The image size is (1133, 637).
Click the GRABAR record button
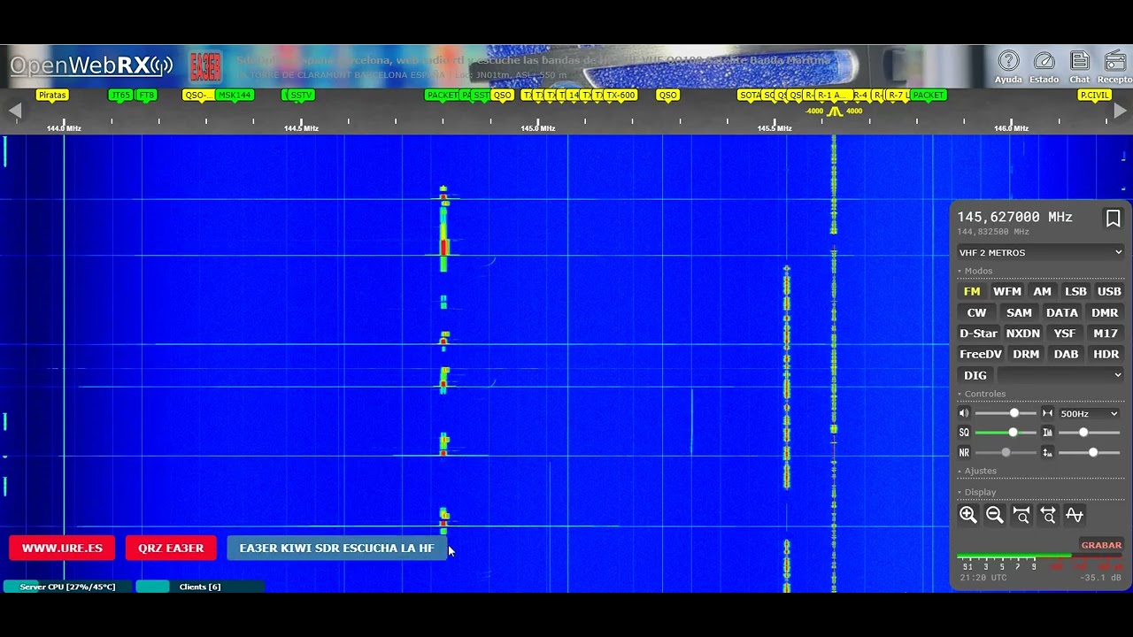(x=1101, y=546)
